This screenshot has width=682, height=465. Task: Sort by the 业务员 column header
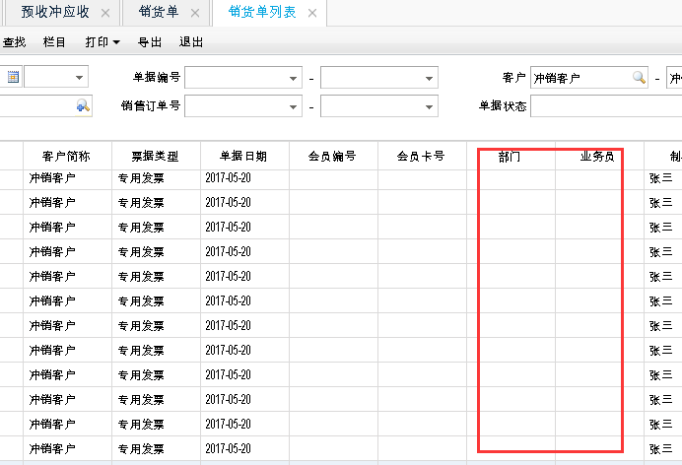coord(599,156)
